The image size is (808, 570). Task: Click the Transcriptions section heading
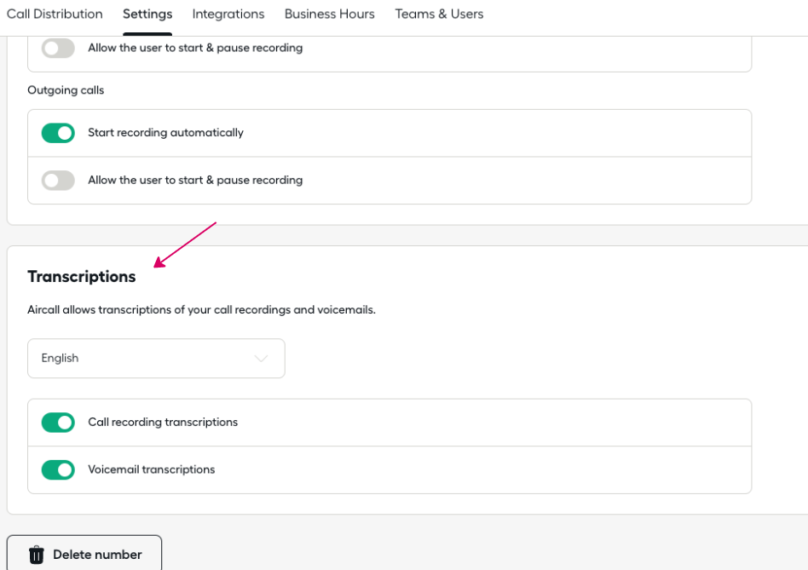82,277
